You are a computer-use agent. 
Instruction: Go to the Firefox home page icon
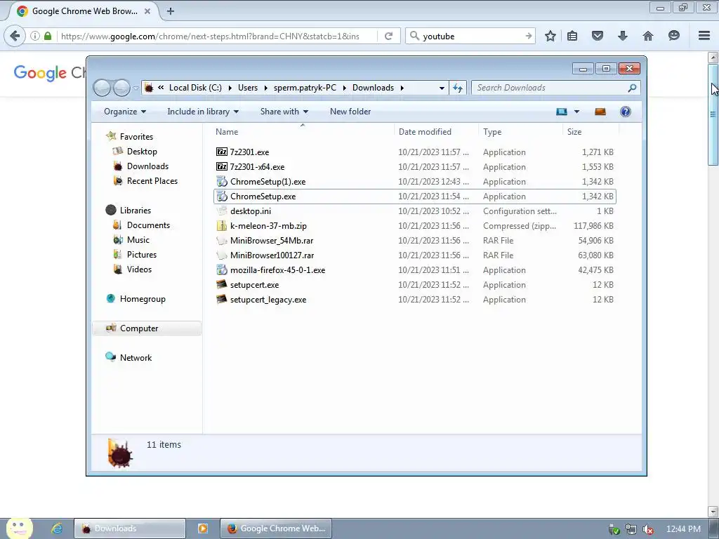coord(648,36)
